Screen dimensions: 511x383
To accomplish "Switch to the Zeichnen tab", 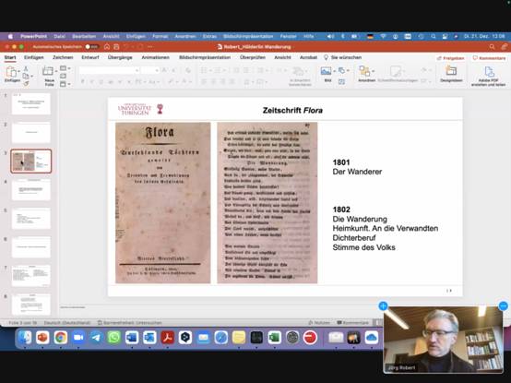I will coord(63,57).
